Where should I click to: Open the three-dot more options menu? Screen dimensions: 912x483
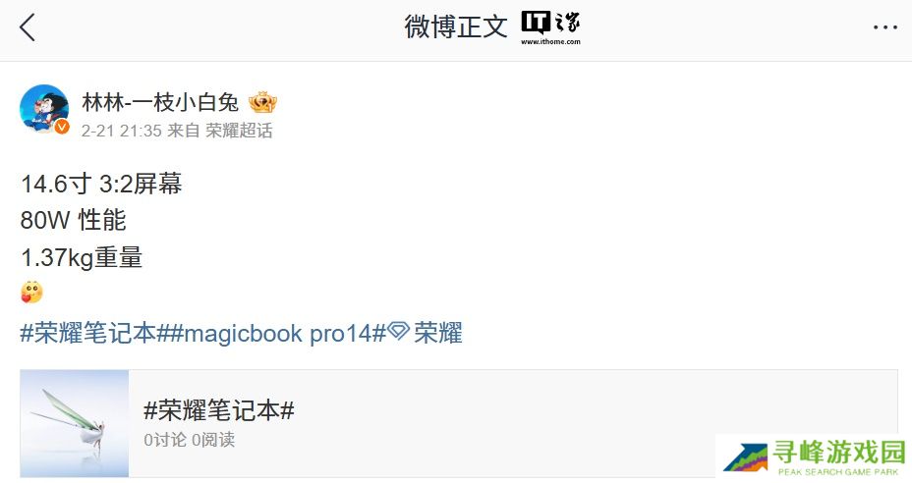884,27
